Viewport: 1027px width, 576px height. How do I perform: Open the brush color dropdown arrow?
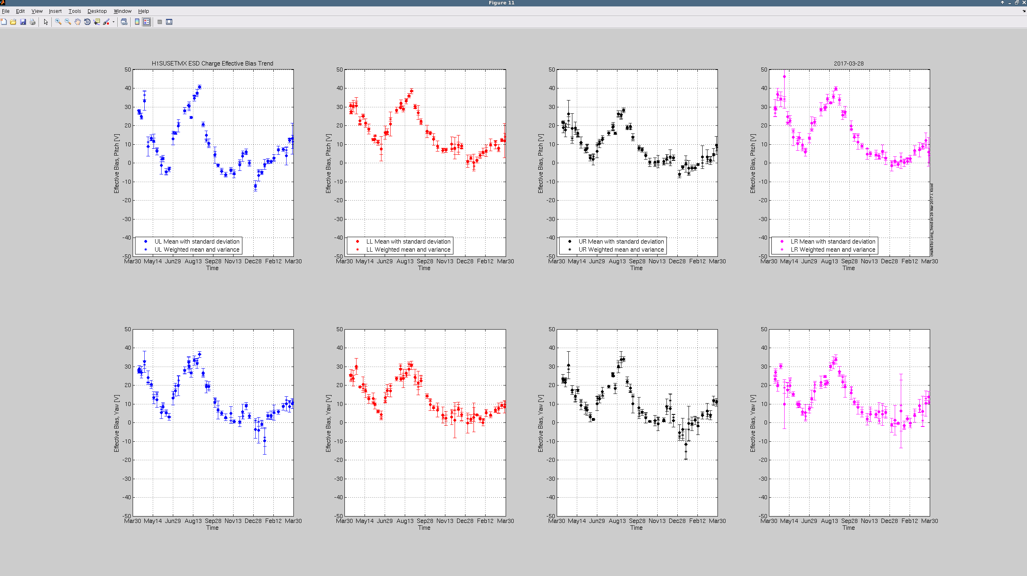(x=113, y=22)
